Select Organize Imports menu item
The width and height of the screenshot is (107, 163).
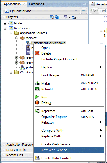coord(69,117)
